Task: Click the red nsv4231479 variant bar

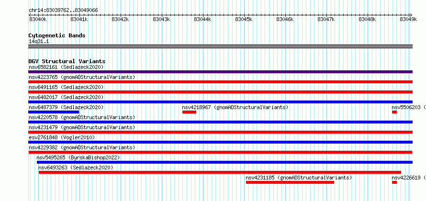Action: point(220,132)
